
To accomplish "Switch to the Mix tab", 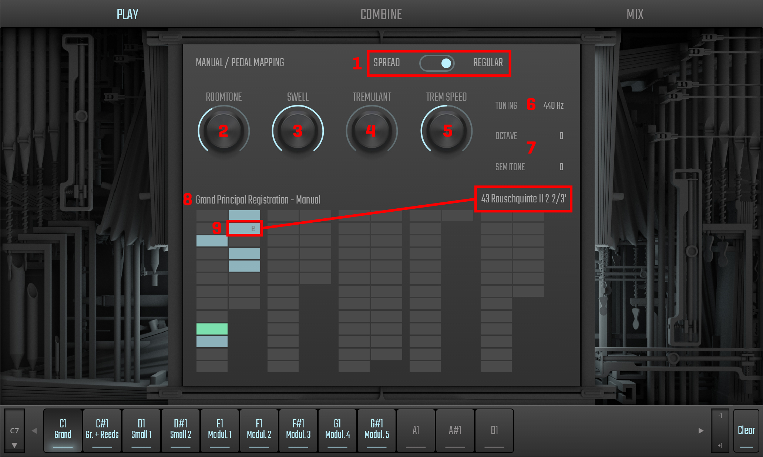I will (x=635, y=14).
